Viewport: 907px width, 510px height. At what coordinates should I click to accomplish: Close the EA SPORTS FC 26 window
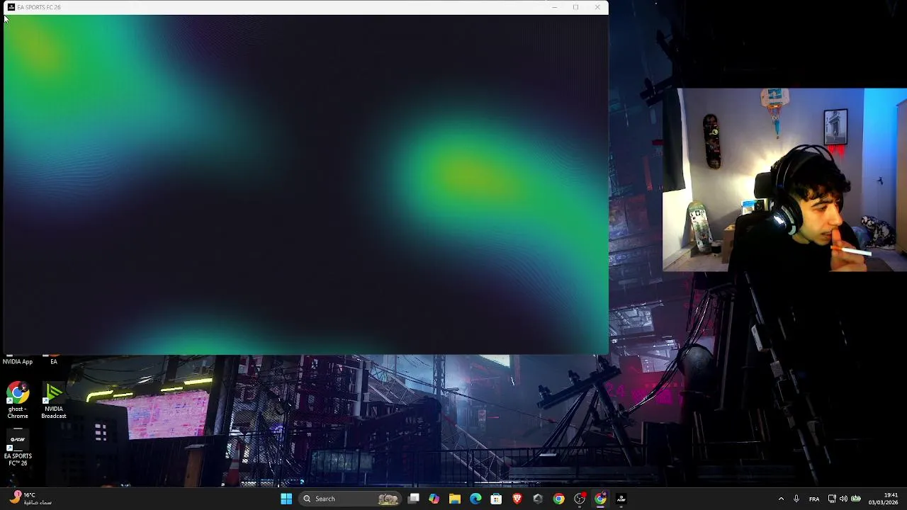(x=597, y=7)
